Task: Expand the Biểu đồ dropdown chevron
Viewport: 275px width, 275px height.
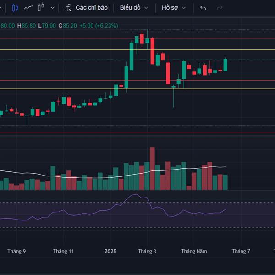Action: [146, 8]
